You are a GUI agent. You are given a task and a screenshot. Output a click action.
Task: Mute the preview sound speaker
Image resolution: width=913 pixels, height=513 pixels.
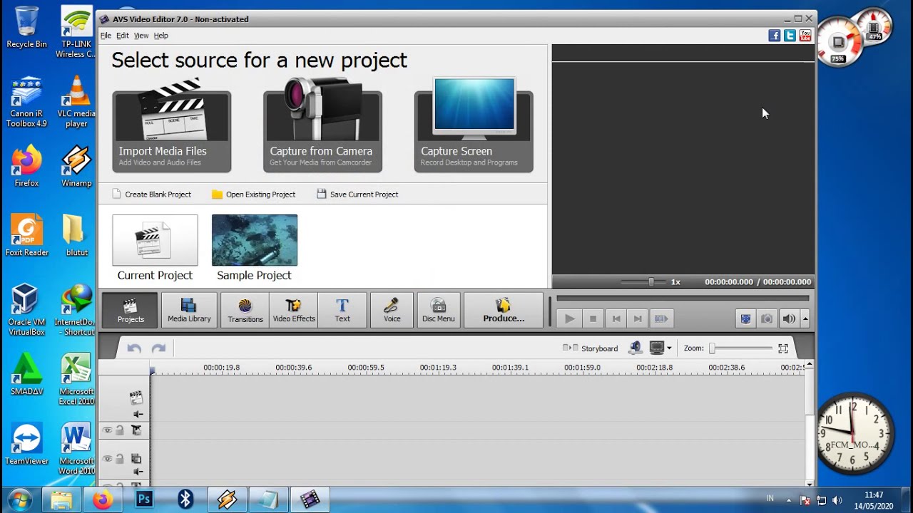click(789, 318)
